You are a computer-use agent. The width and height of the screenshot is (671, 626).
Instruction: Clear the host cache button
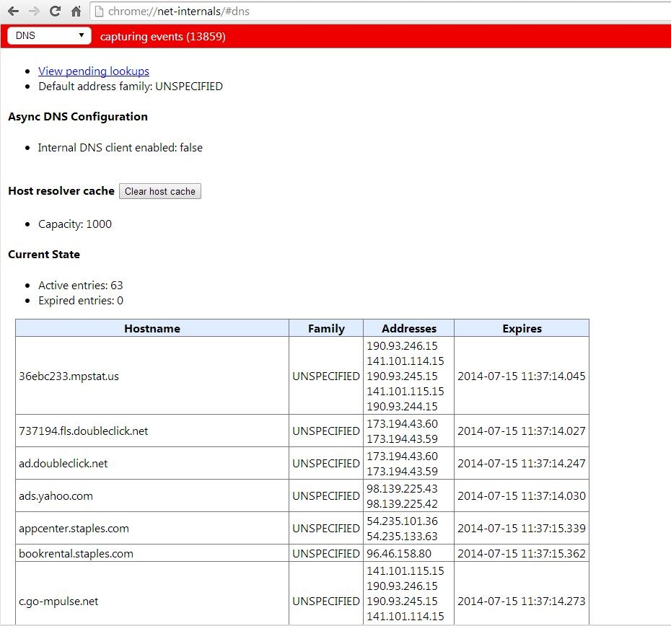click(159, 191)
